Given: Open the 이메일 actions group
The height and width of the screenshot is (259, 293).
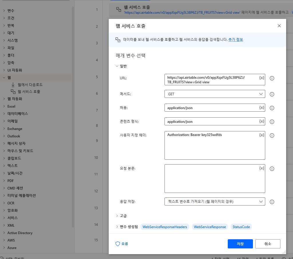Looking at the screenshot, I should click(x=13, y=121).
